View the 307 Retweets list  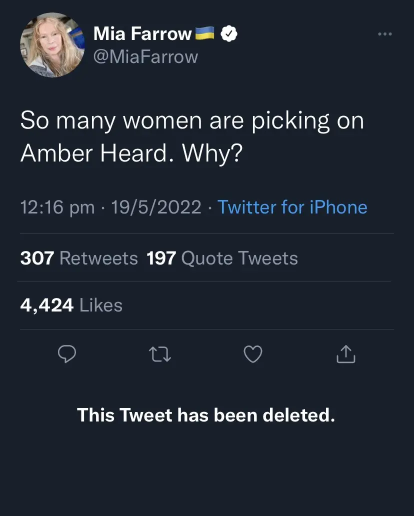point(79,258)
